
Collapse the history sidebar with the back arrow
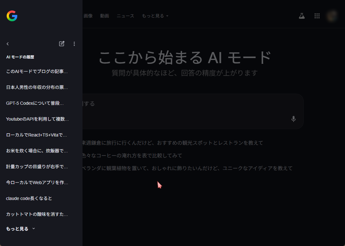pos(8,44)
